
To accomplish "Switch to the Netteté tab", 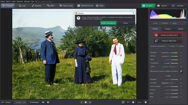I will 180,29.
